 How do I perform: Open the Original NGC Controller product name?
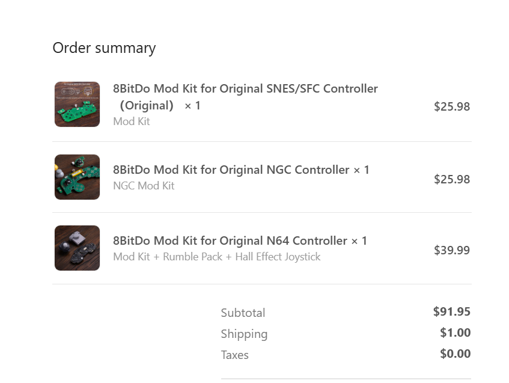(231, 170)
